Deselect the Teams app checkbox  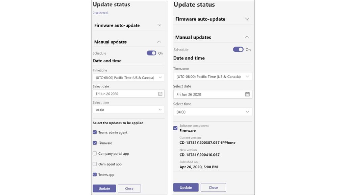pyautogui.click(x=95, y=174)
